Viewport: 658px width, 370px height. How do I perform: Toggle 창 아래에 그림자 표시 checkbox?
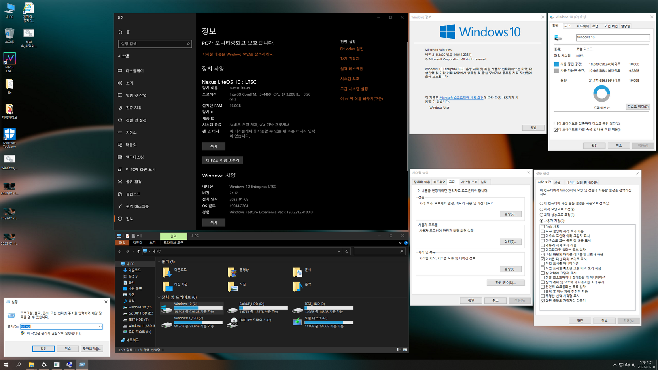(x=543, y=273)
